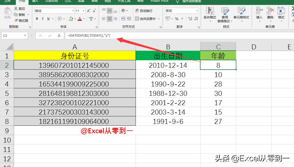Toggle center alignment in the ribbon
The image size is (294, 167).
point(109,19)
